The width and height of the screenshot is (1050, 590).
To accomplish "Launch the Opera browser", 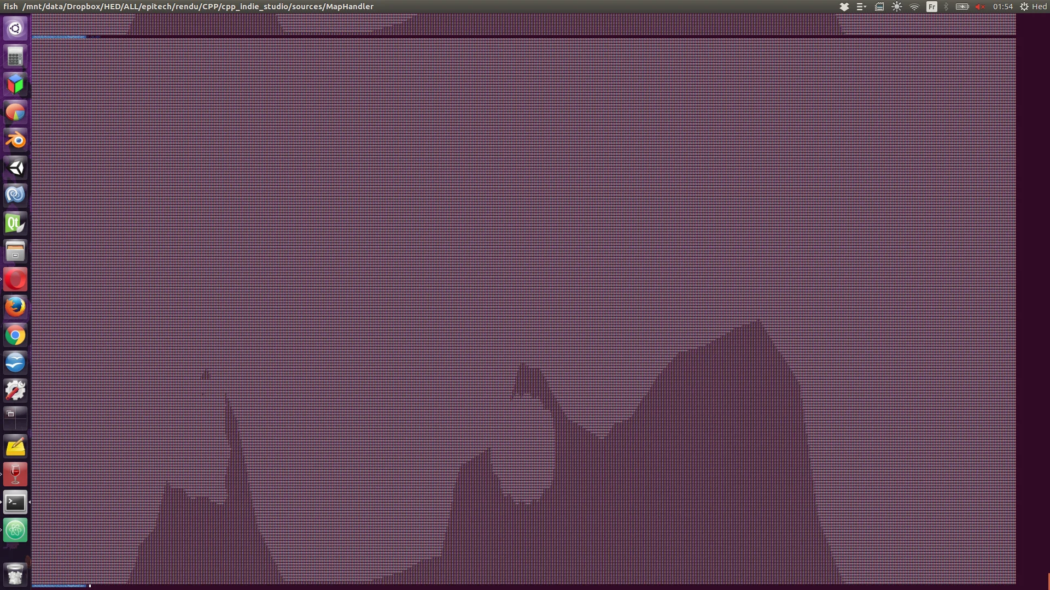I will pyautogui.click(x=15, y=279).
